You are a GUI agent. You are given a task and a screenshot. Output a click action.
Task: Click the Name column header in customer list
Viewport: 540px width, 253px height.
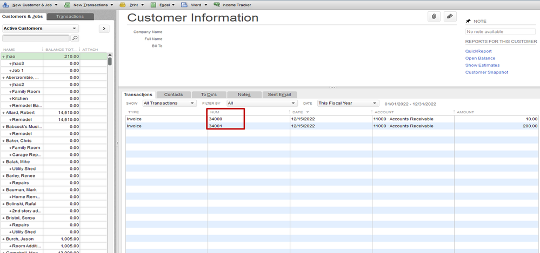[x=9, y=50]
